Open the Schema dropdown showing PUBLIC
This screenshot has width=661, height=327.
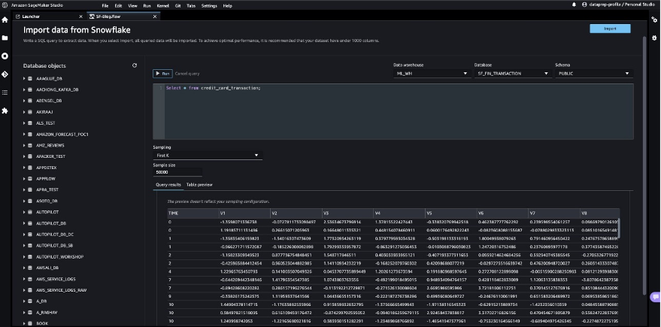click(x=593, y=74)
